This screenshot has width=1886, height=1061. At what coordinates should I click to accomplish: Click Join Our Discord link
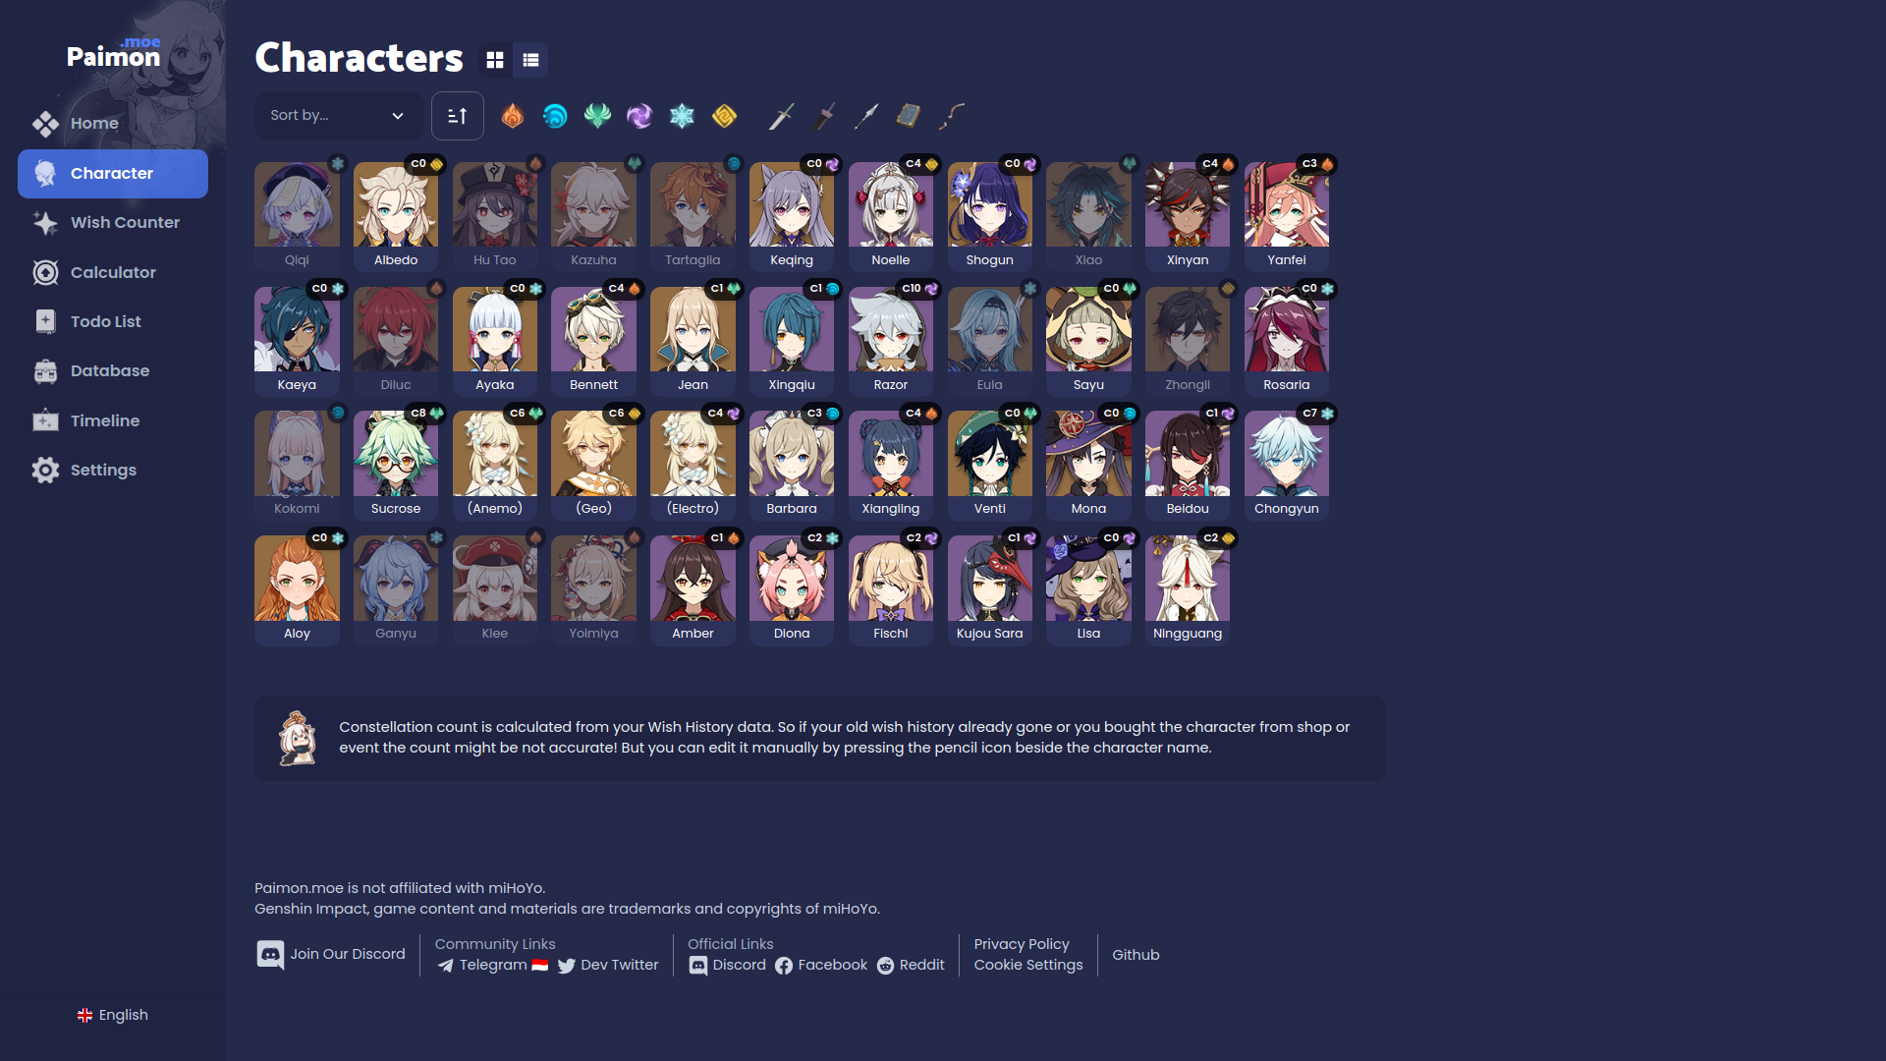tap(331, 954)
